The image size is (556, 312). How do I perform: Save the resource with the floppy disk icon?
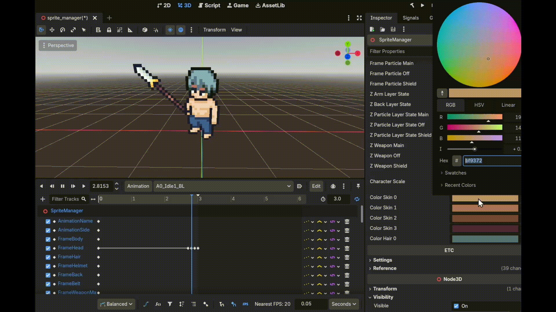coord(393,29)
